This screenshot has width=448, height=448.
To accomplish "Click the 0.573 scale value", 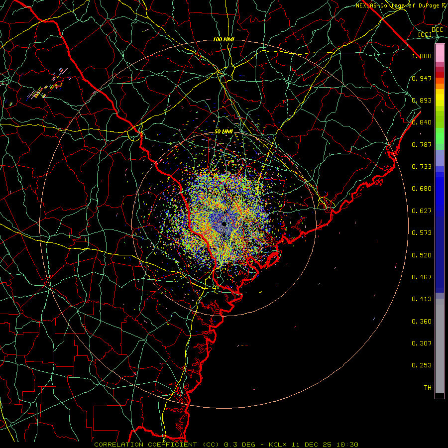I will pyautogui.click(x=422, y=232).
